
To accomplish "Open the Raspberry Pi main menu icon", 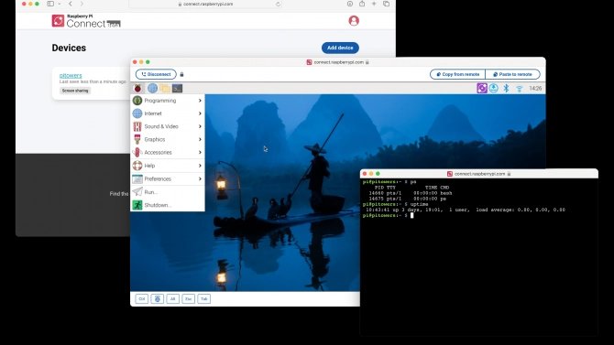I will (137, 89).
